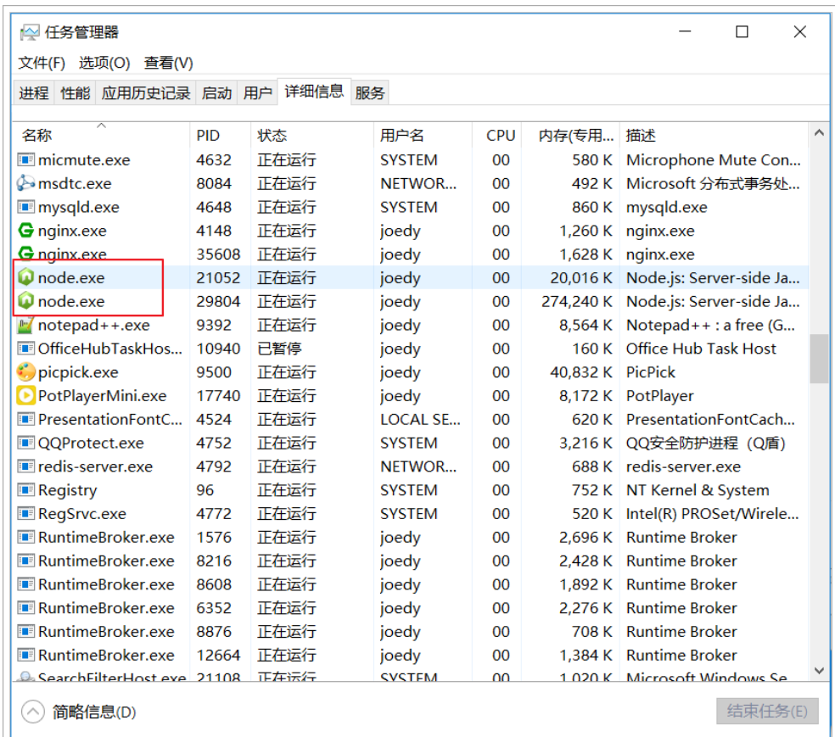Screen dimensions: 835x737
Task: Click the RuntimeBroker.exe icon with PID 8876
Action: click(x=26, y=631)
